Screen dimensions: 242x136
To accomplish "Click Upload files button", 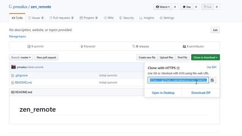I will (x=166, y=57).
